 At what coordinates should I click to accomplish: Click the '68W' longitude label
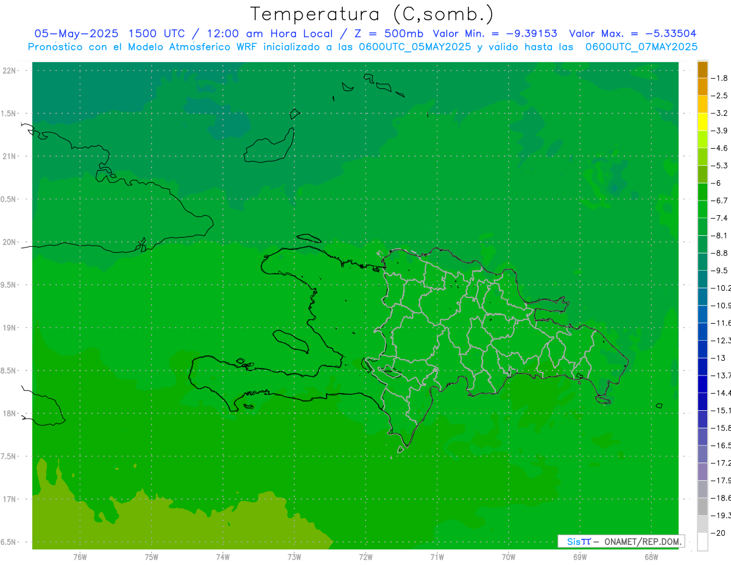651,556
